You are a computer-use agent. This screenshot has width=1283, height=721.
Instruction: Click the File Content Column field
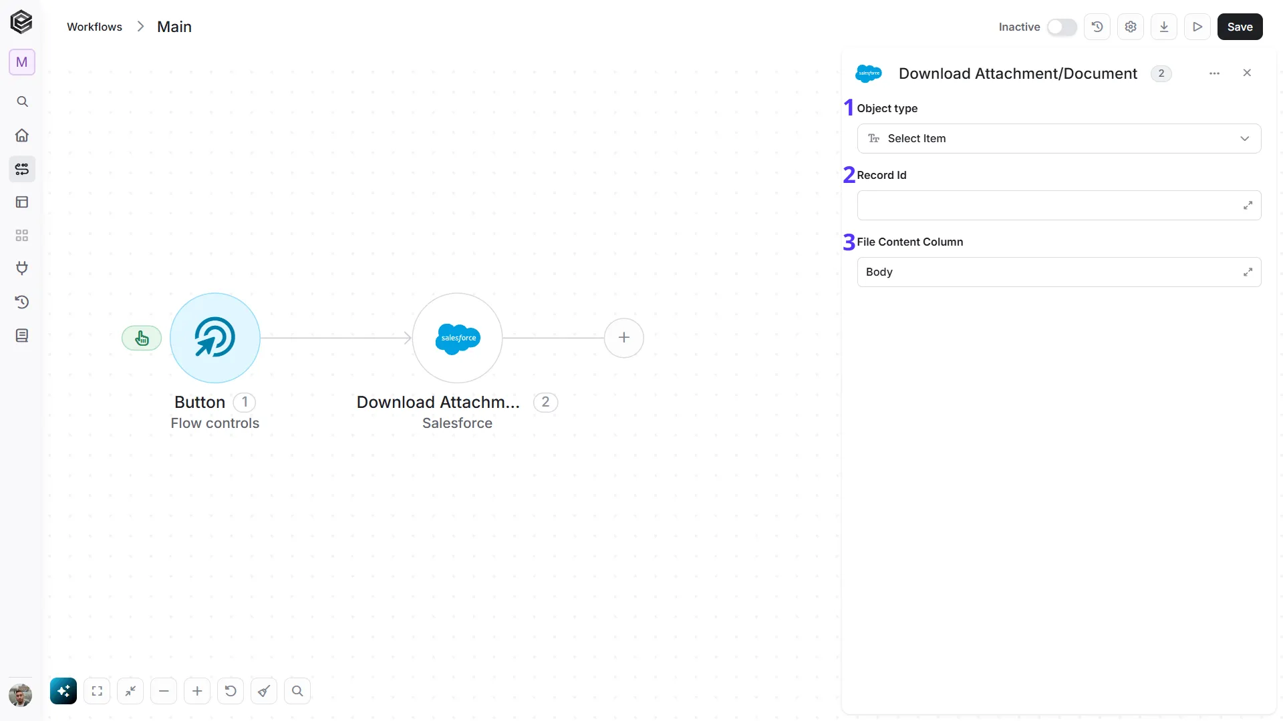coord(1058,272)
